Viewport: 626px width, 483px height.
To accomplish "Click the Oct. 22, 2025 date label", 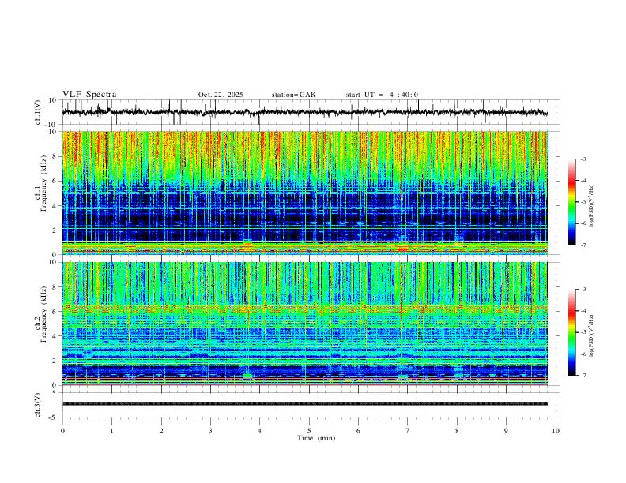I will click(x=221, y=95).
